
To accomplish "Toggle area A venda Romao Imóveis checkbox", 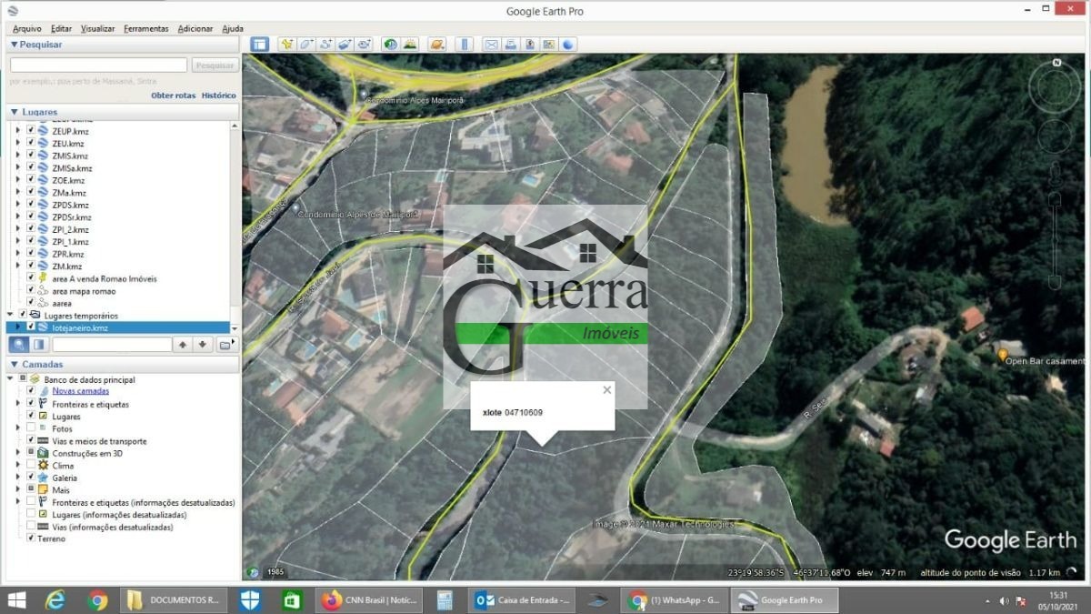I will click(31, 278).
